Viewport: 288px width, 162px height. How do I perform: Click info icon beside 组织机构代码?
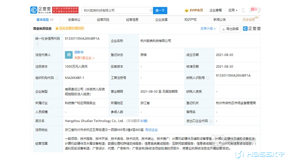[57, 78]
